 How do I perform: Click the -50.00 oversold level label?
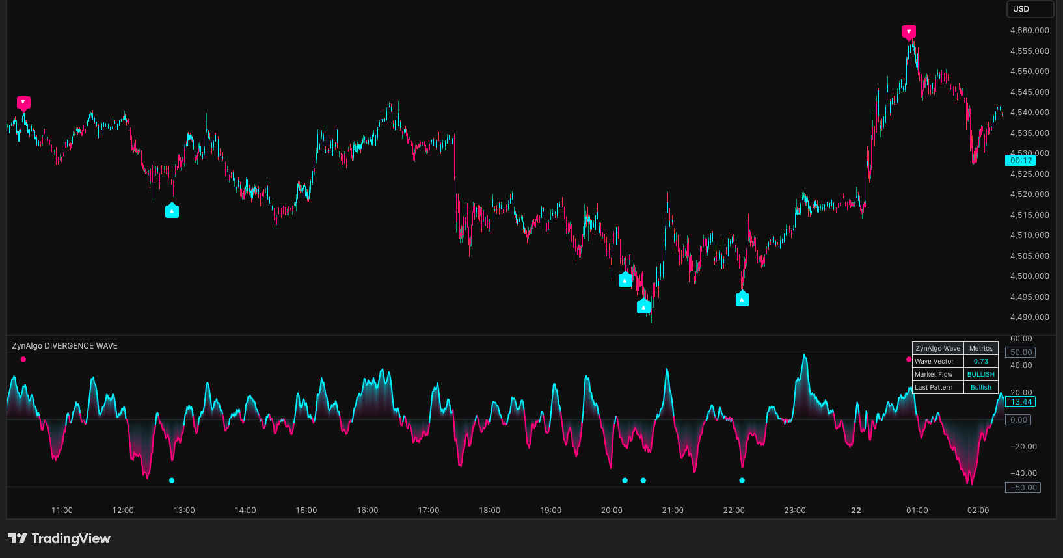pyautogui.click(x=1023, y=488)
